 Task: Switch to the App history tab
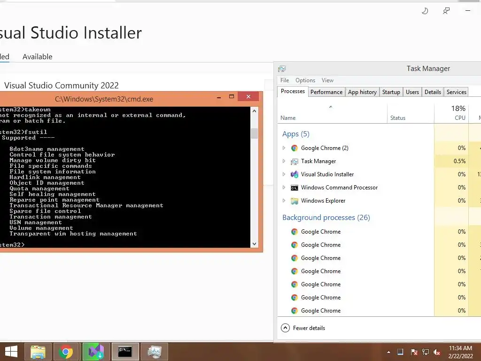(x=362, y=92)
